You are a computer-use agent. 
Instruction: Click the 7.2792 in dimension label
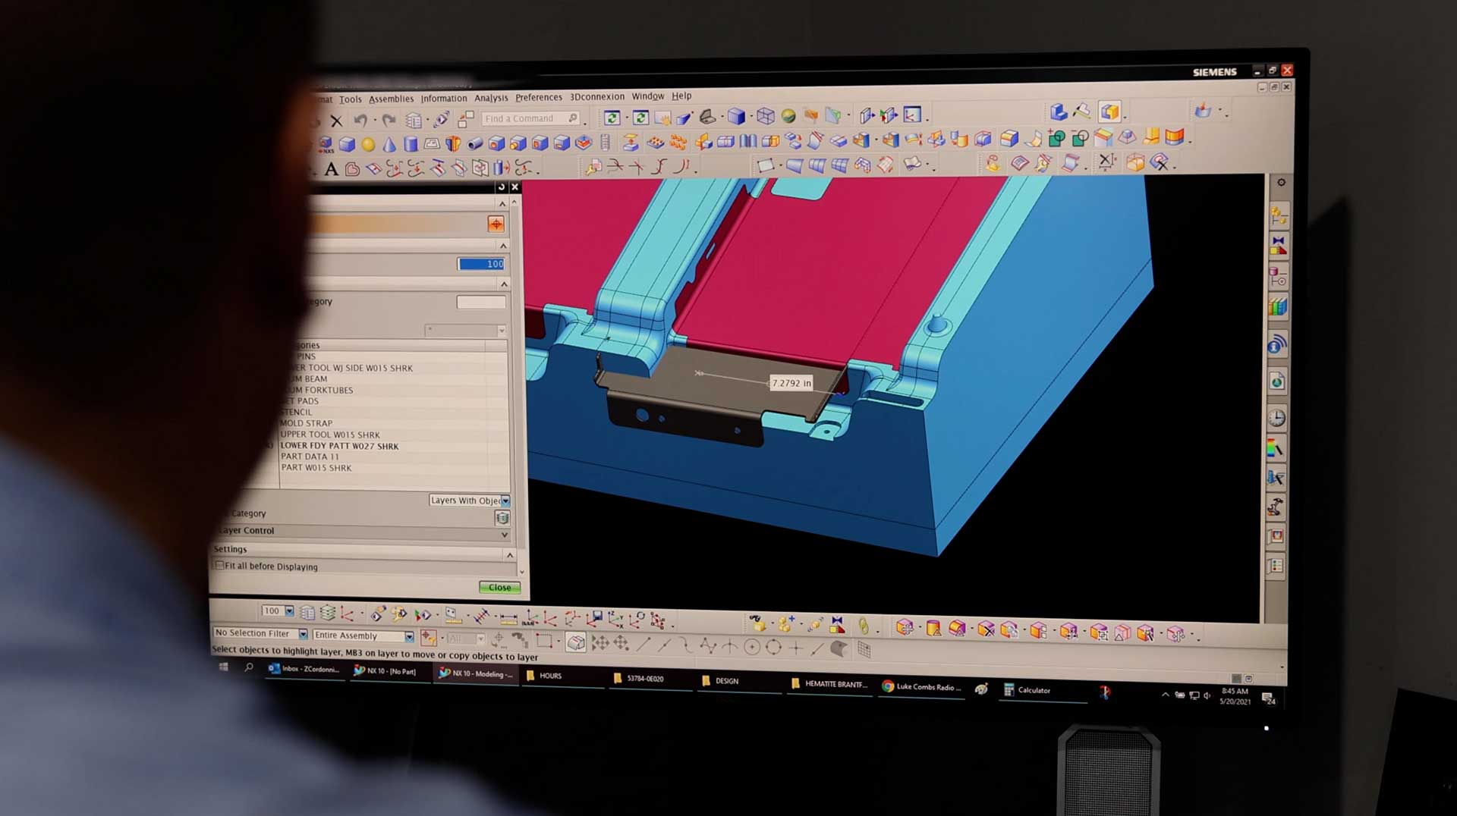pos(791,382)
